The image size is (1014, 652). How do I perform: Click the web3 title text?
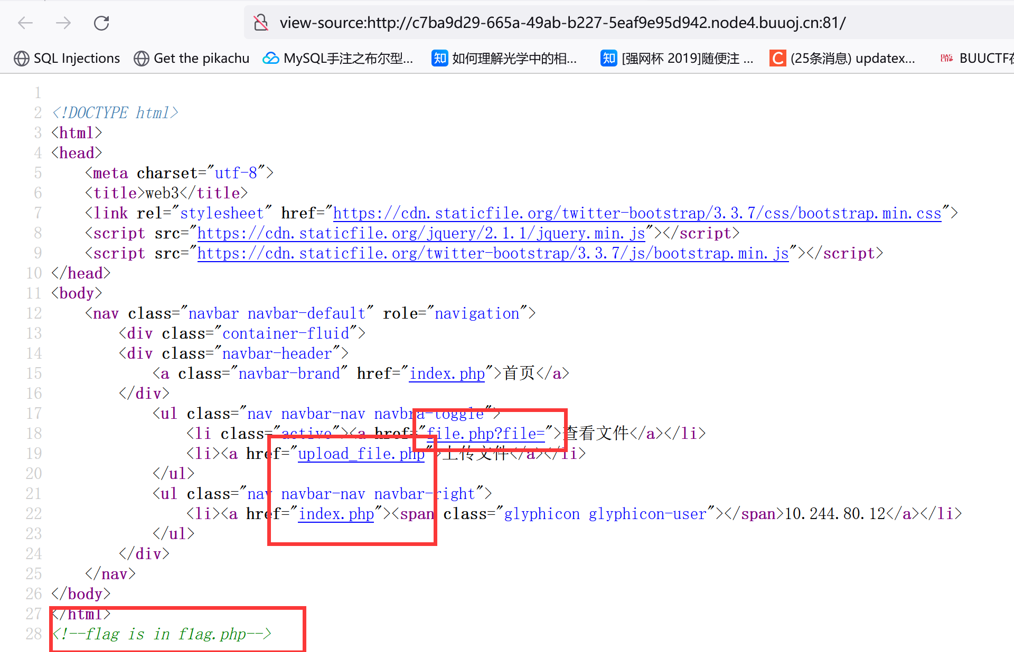pos(162,193)
